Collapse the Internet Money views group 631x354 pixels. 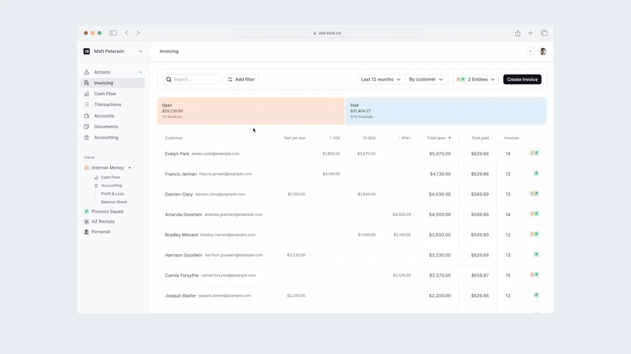(129, 167)
